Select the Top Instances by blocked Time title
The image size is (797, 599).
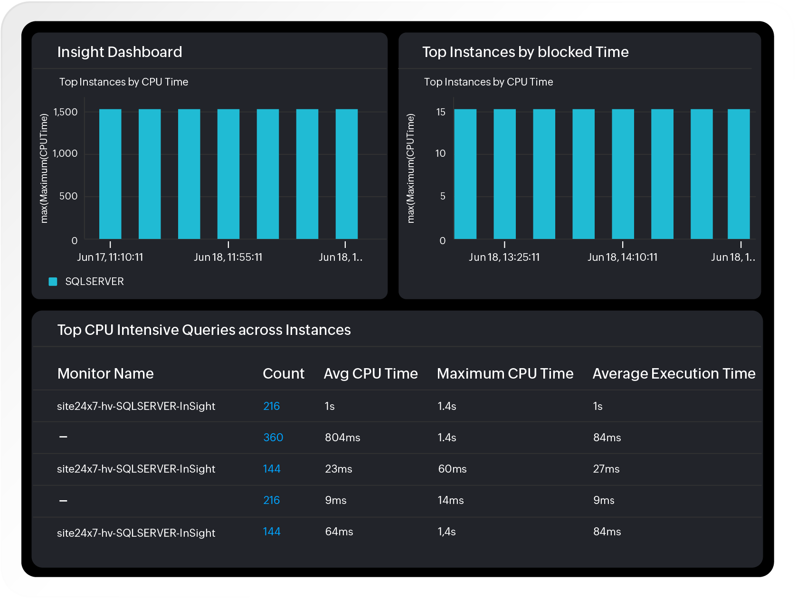[x=525, y=52]
